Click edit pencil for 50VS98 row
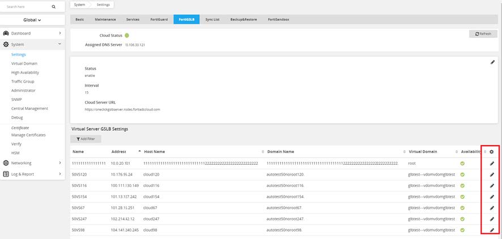This screenshot has height=239, width=502. pyautogui.click(x=492, y=229)
